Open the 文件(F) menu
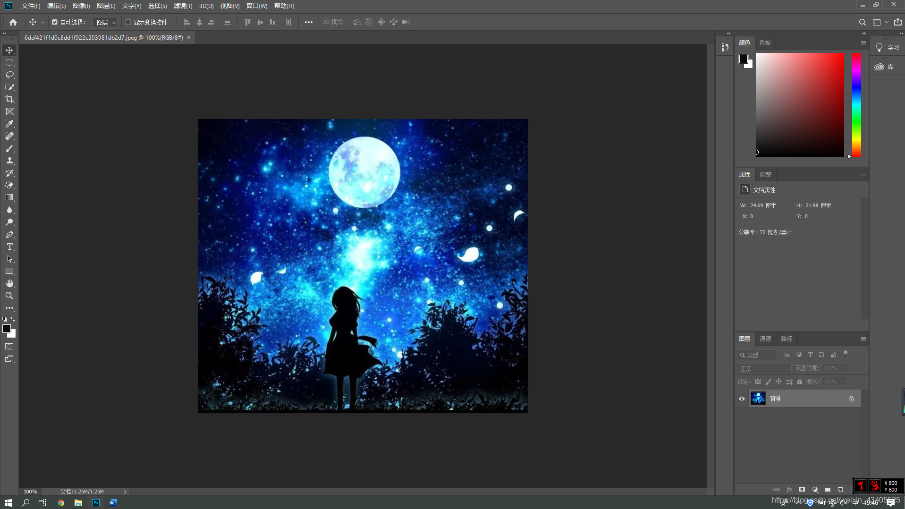Image resolution: width=905 pixels, height=509 pixels. click(x=31, y=6)
